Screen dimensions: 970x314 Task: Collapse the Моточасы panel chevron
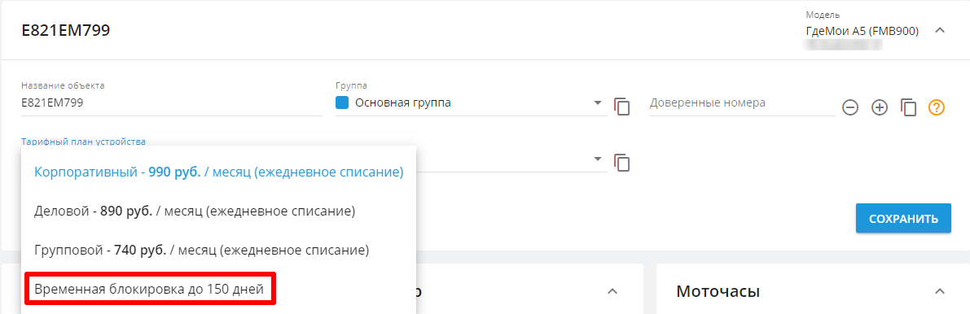click(940, 291)
